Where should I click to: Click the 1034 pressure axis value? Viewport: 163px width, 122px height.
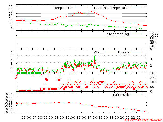point(8,94)
